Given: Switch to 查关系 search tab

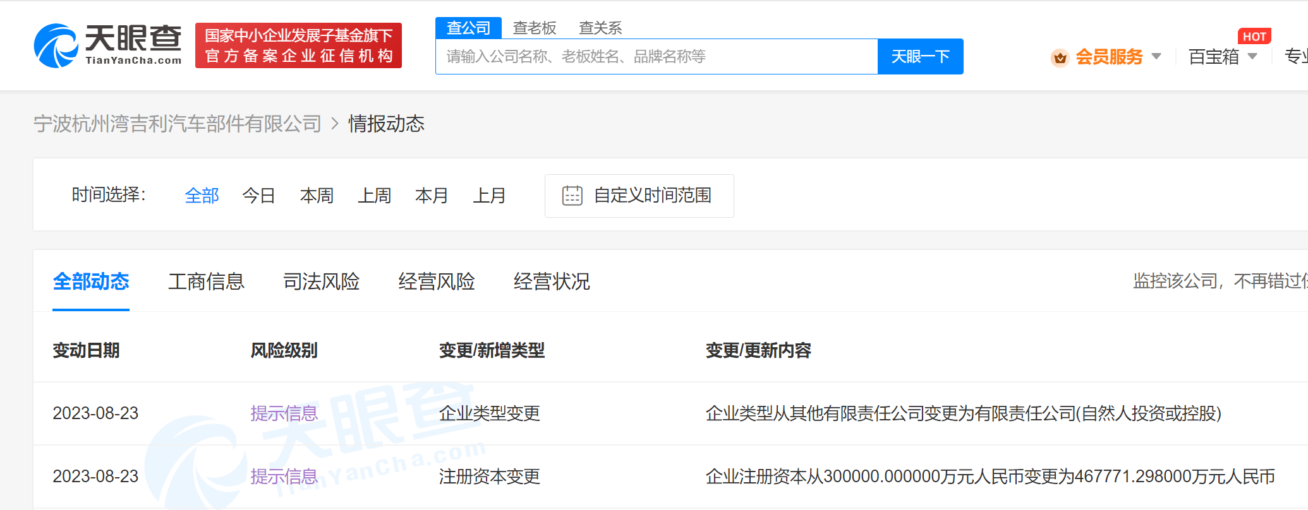Looking at the screenshot, I should 600,28.
